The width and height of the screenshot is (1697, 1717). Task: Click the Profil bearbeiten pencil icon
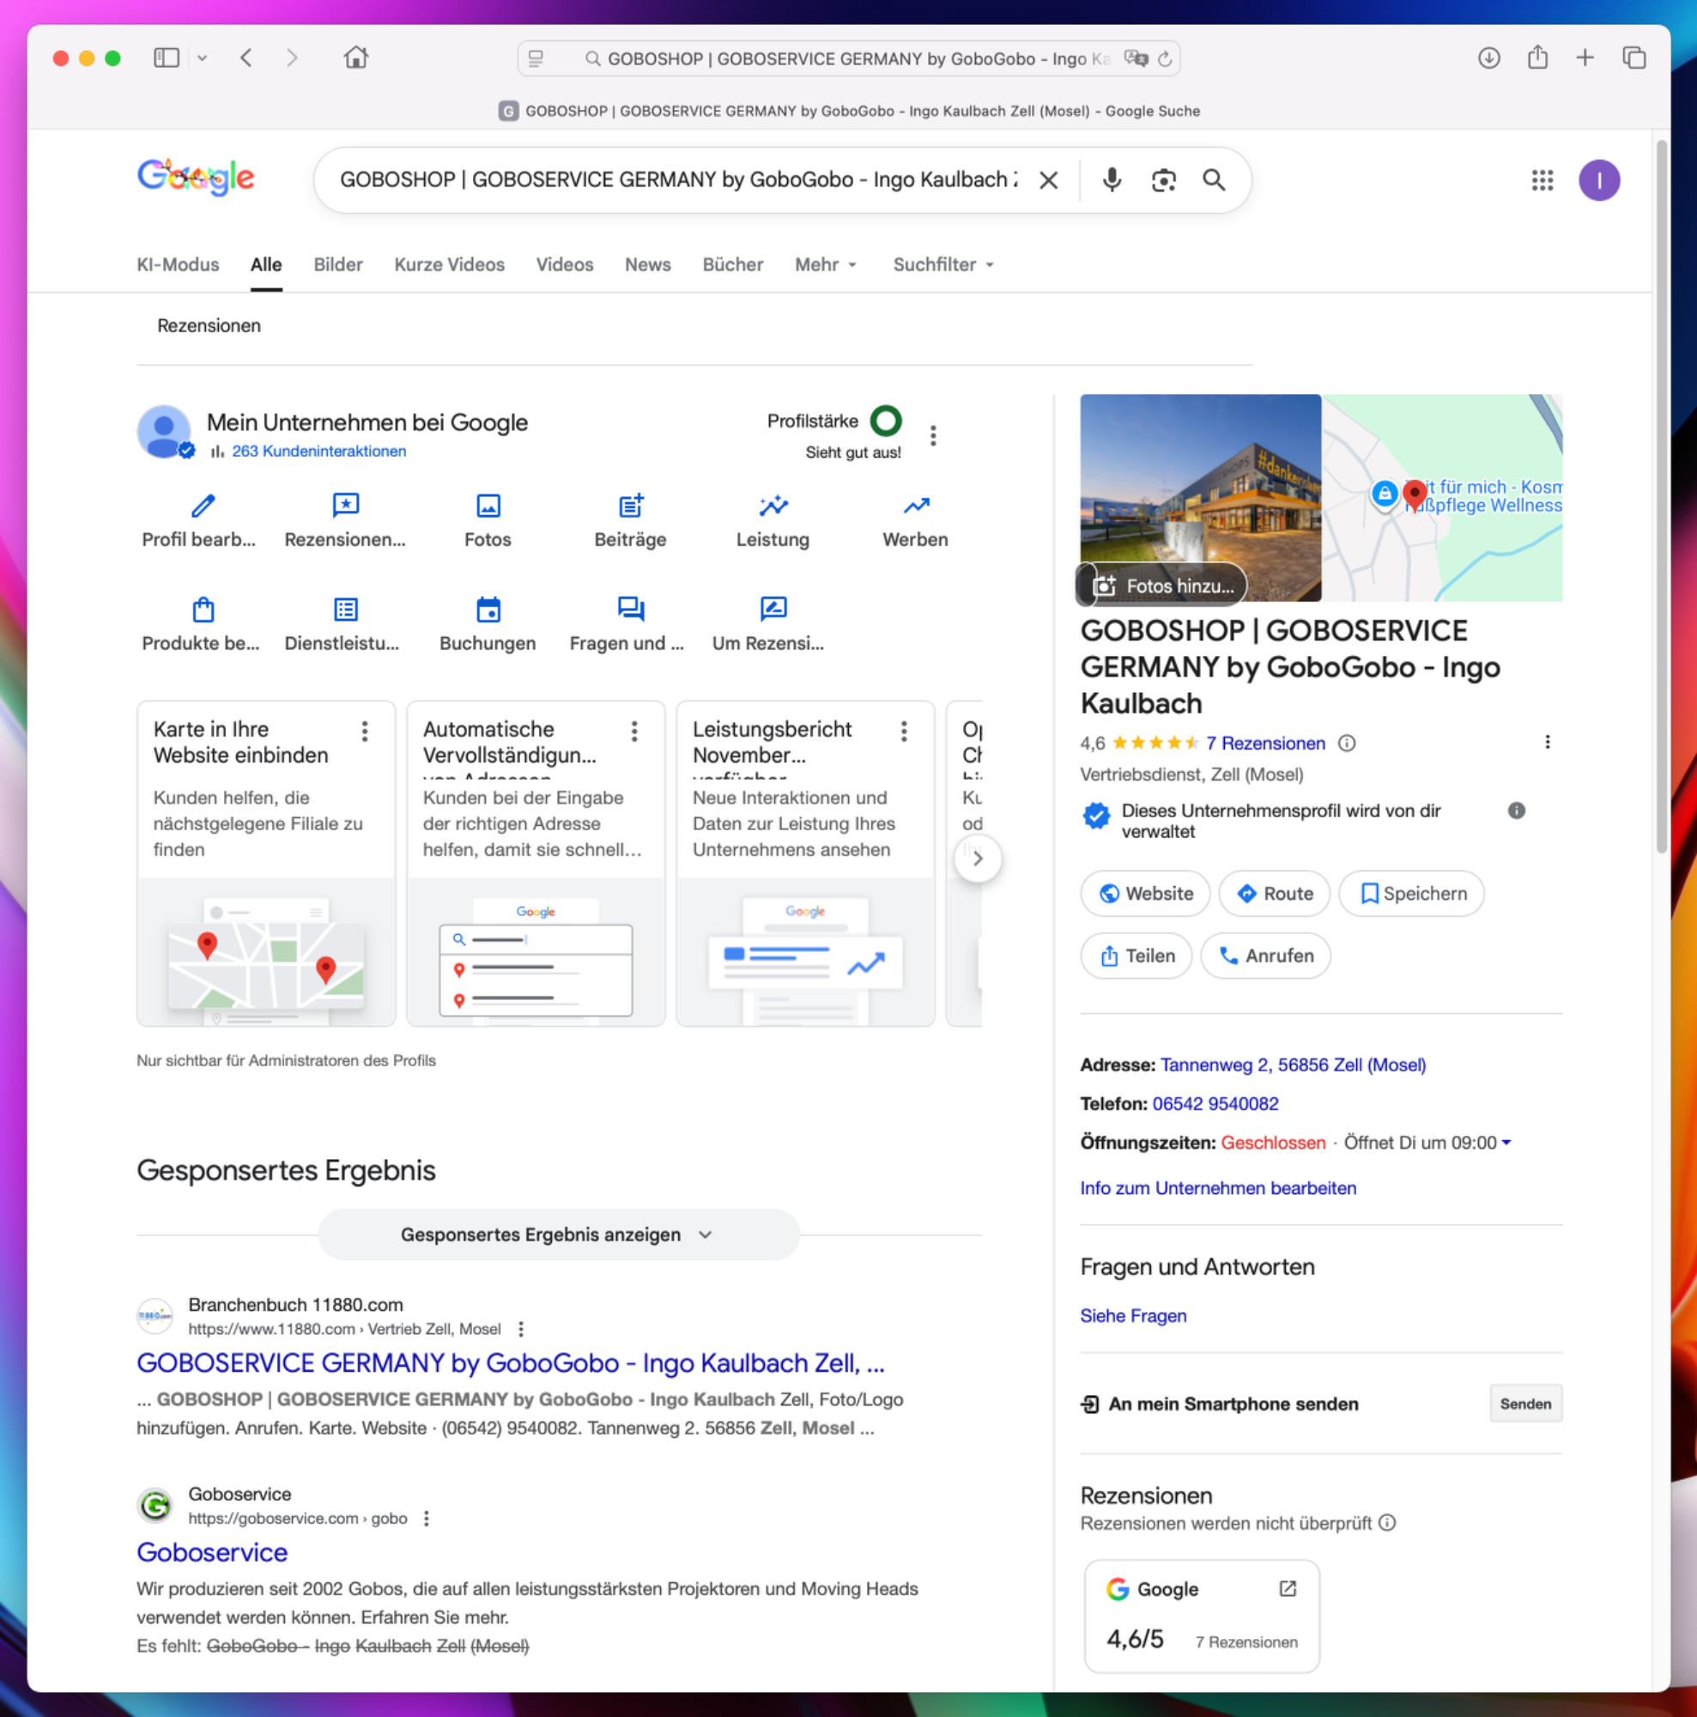tap(203, 506)
